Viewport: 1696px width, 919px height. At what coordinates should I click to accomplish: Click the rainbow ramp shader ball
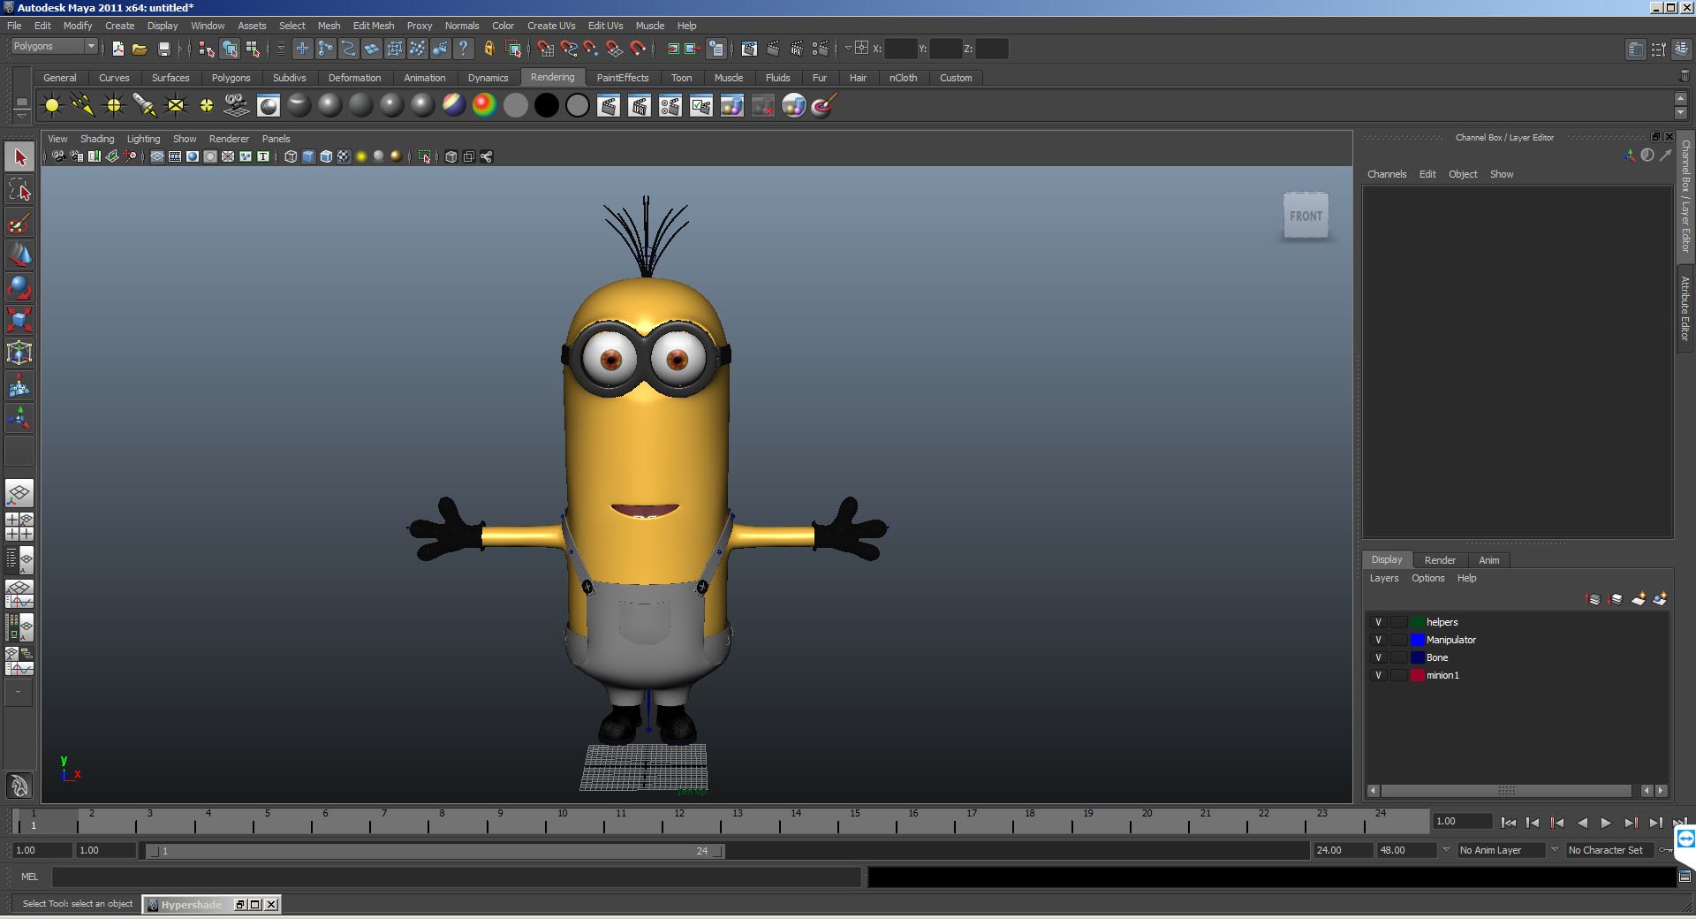[x=484, y=106]
